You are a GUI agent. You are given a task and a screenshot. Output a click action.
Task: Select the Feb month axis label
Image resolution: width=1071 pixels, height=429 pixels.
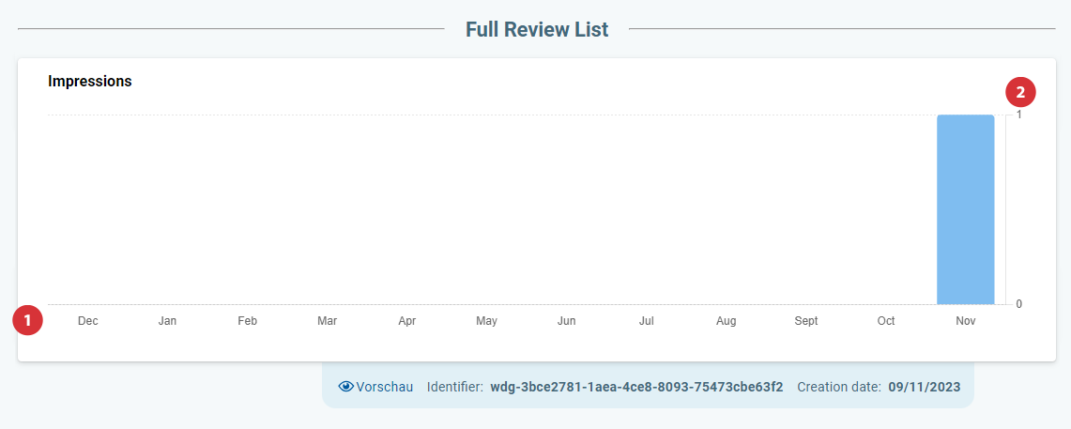[247, 321]
